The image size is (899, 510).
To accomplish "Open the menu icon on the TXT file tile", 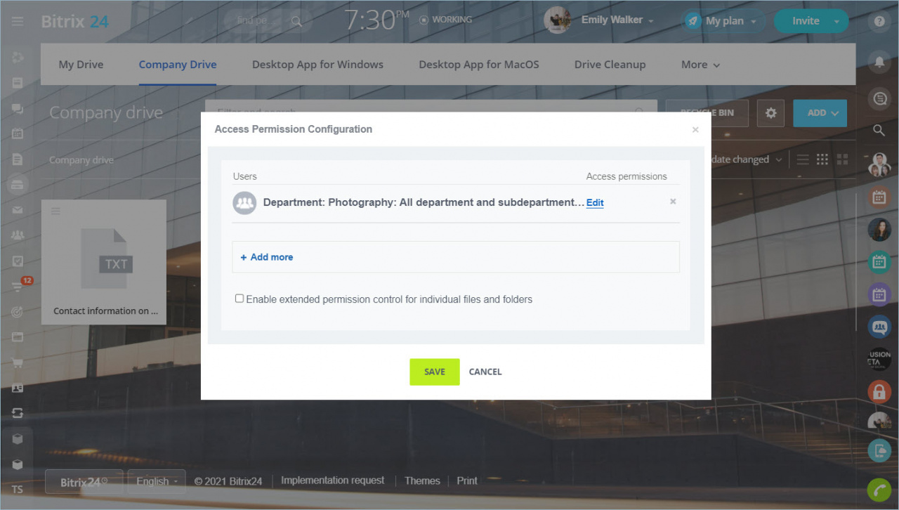I will pyautogui.click(x=56, y=211).
